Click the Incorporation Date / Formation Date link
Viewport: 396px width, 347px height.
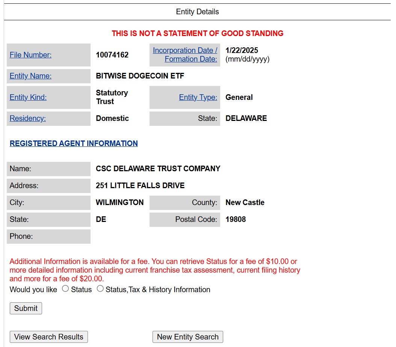(x=185, y=55)
